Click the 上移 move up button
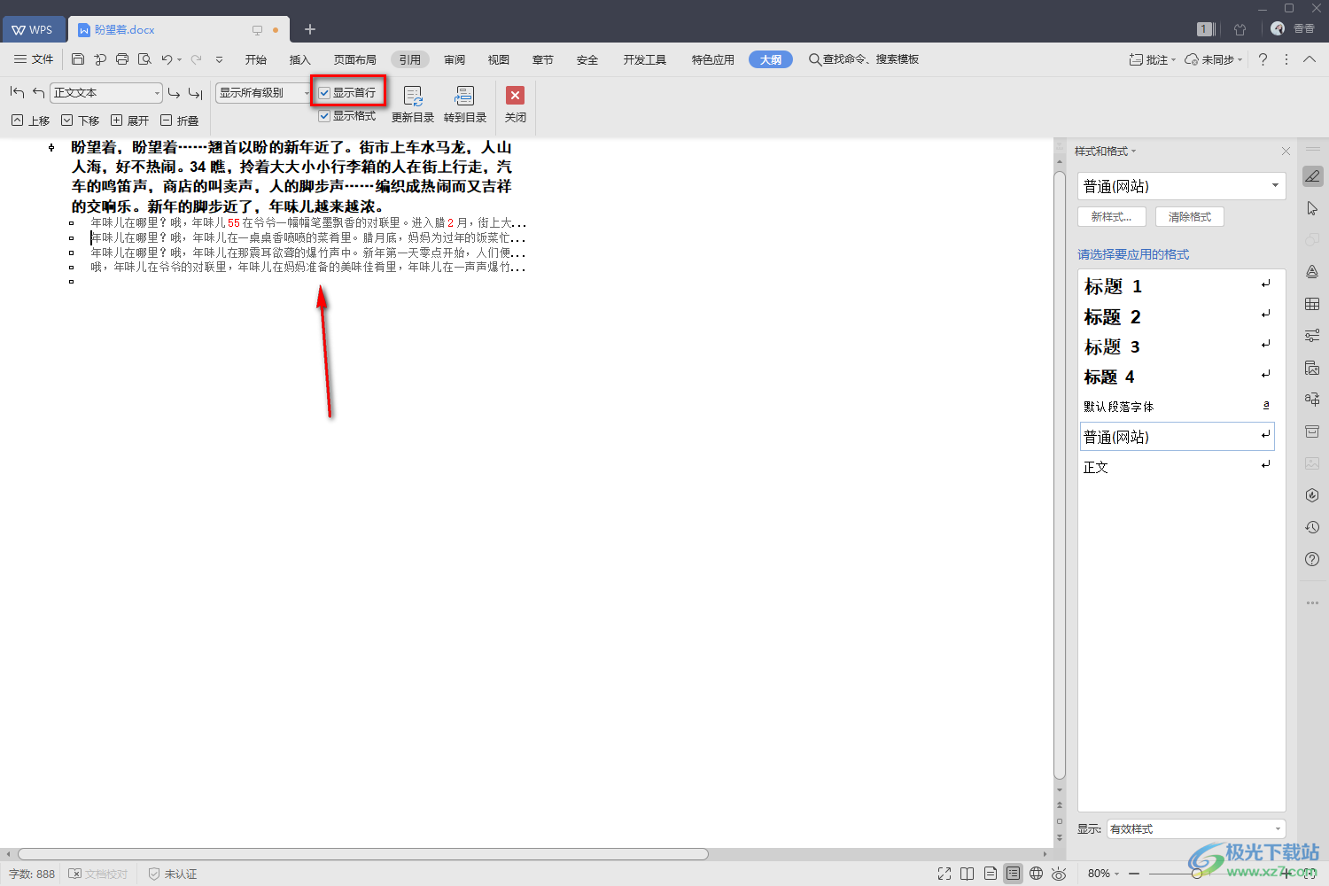The height and width of the screenshot is (886, 1329). (x=30, y=120)
